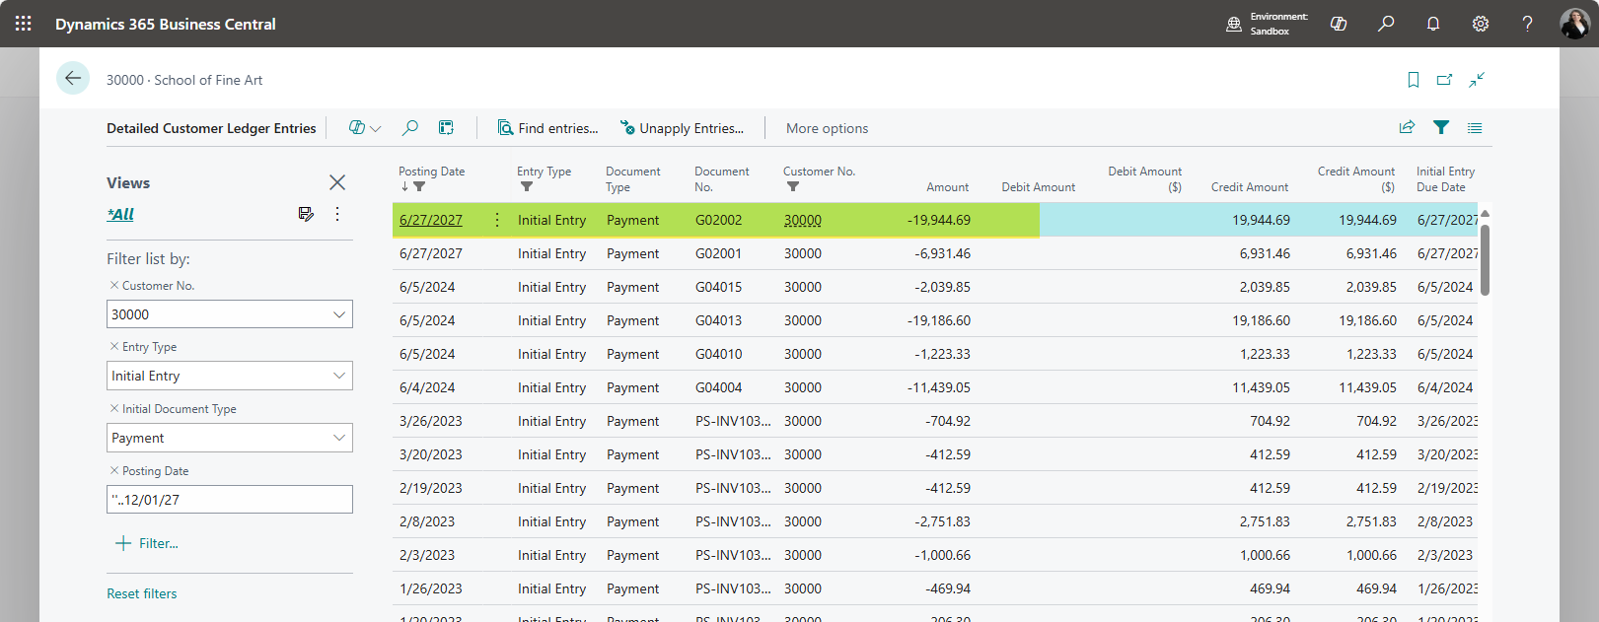Open the Environment Sandbox indicator
This screenshot has height=622, width=1599.
(1268, 24)
